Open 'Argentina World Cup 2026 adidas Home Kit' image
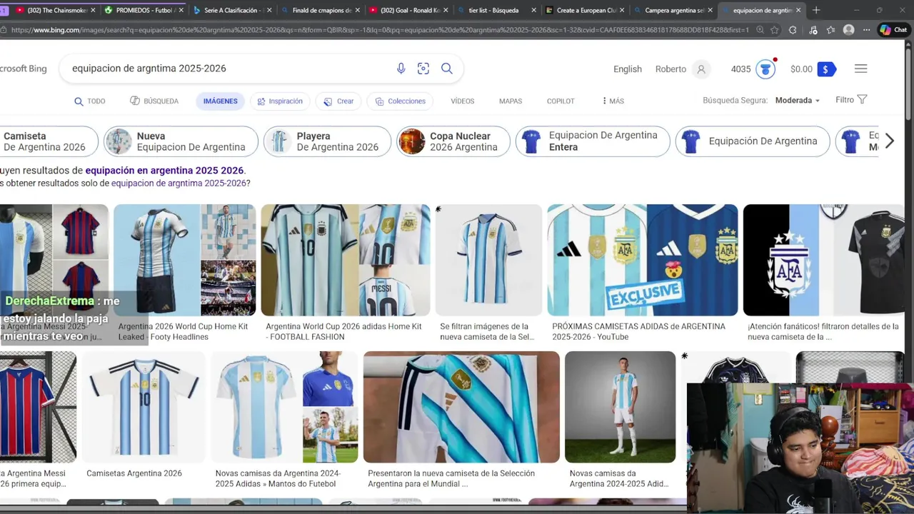 [346, 260]
